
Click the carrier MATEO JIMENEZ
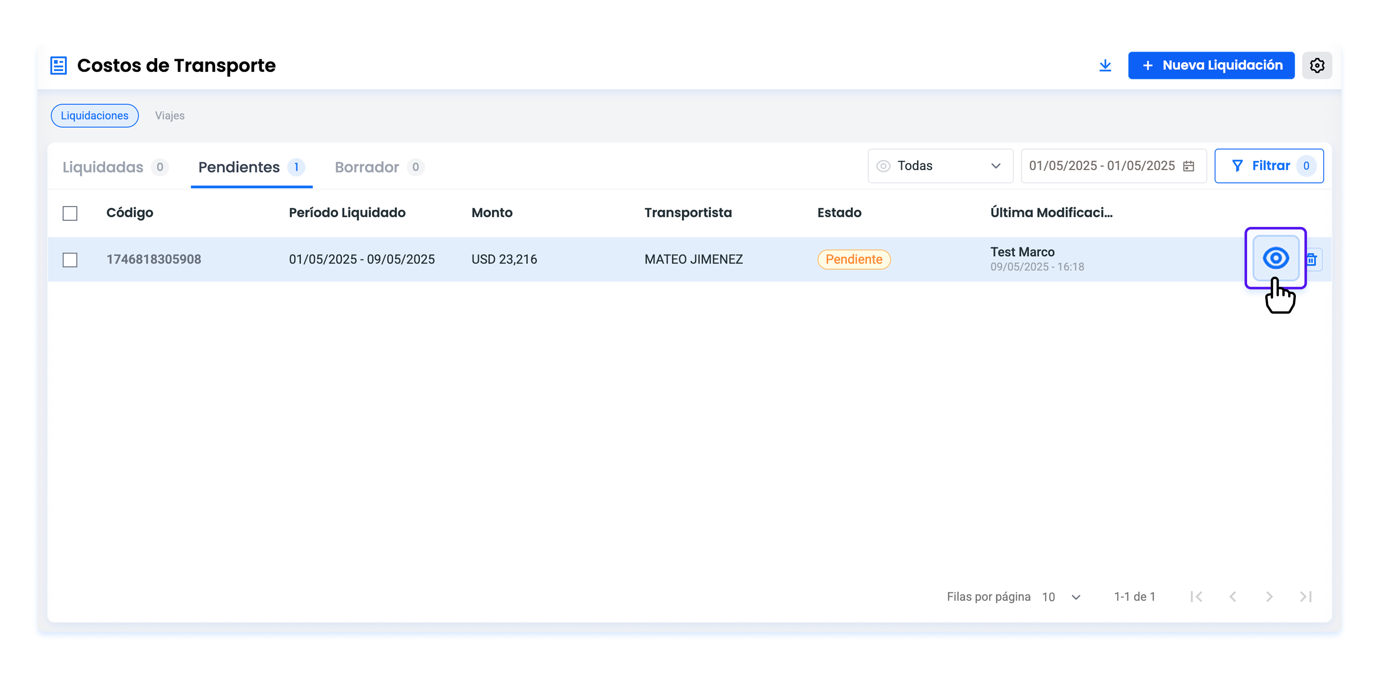[693, 259]
